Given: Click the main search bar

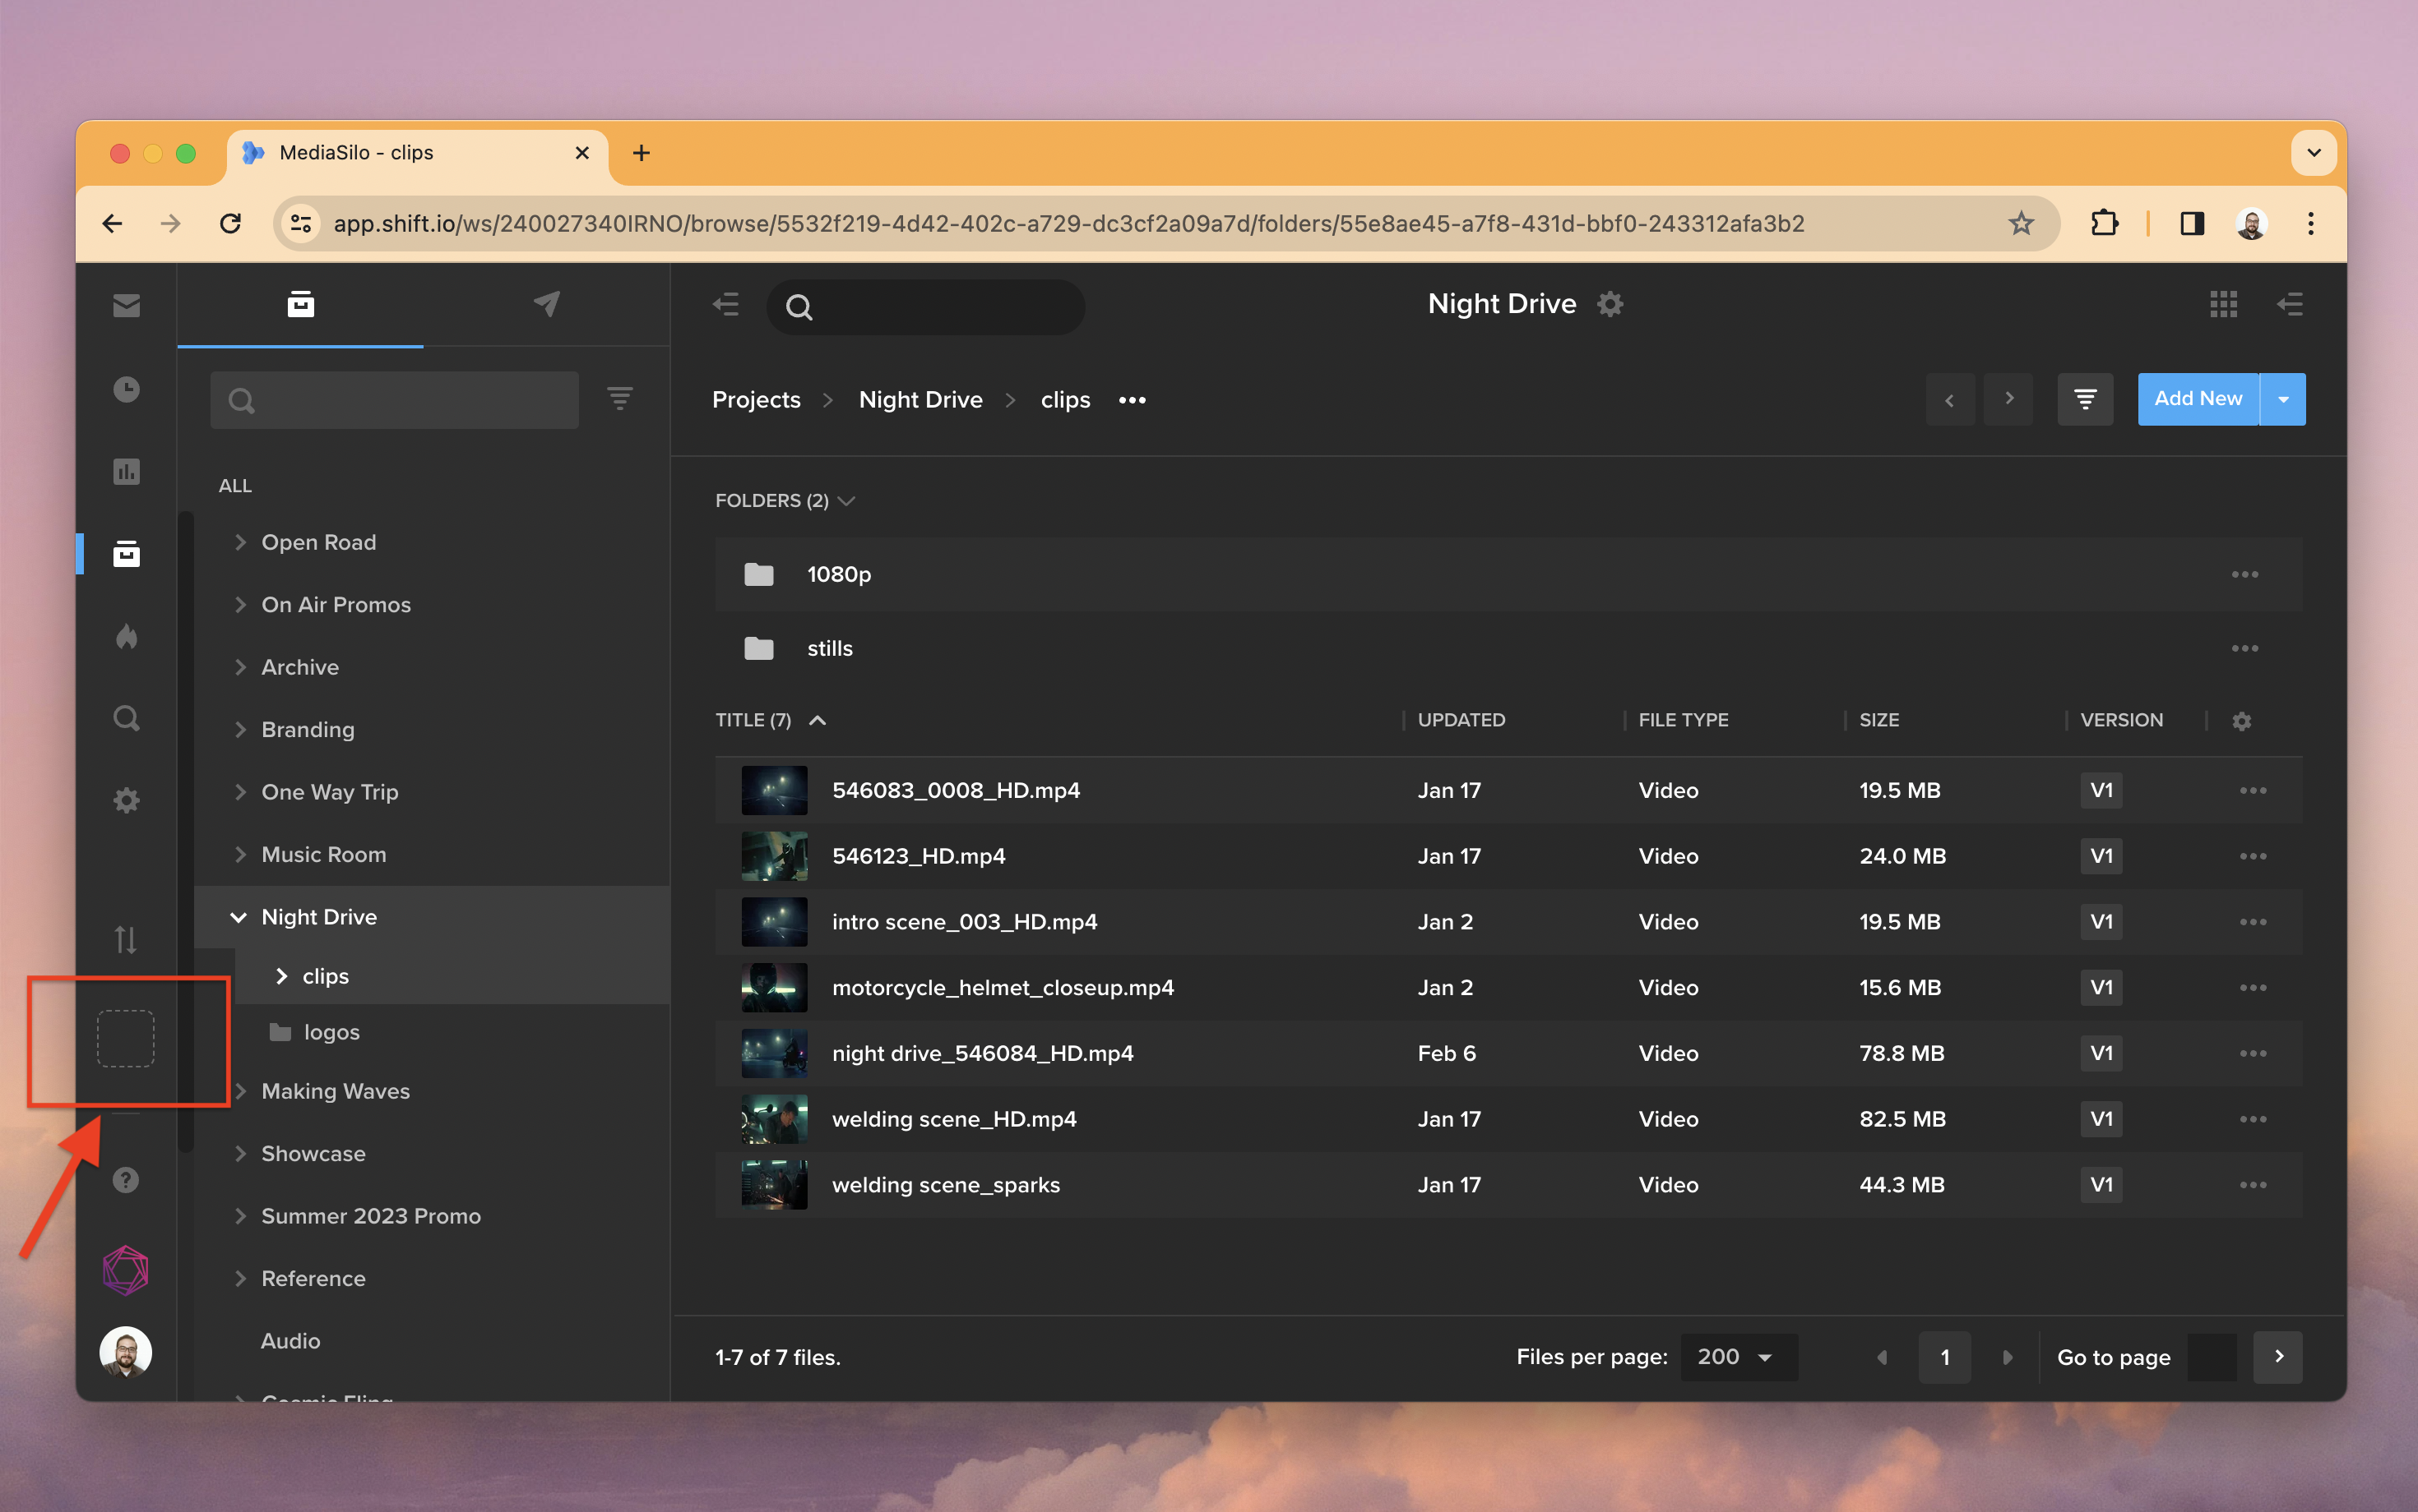Looking at the screenshot, I should pos(924,306).
